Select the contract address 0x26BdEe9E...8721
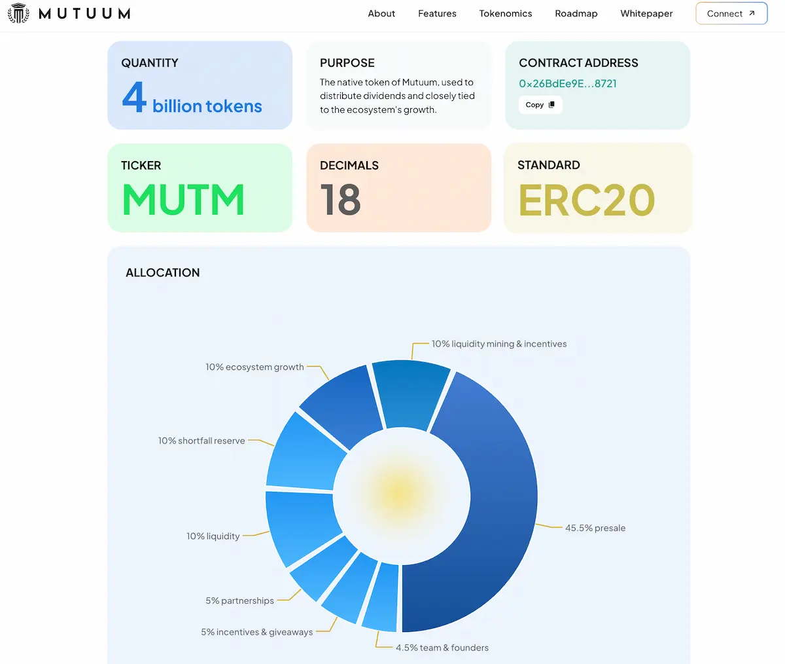 click(x=568, y=84)
